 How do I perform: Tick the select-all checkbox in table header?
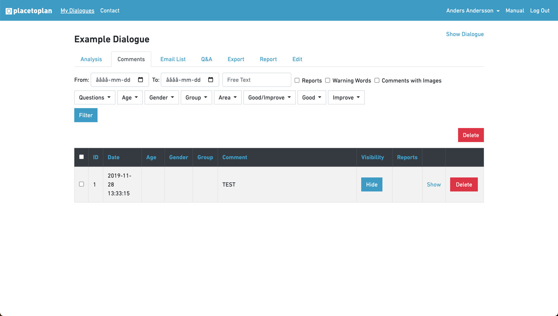click(81, 157)
